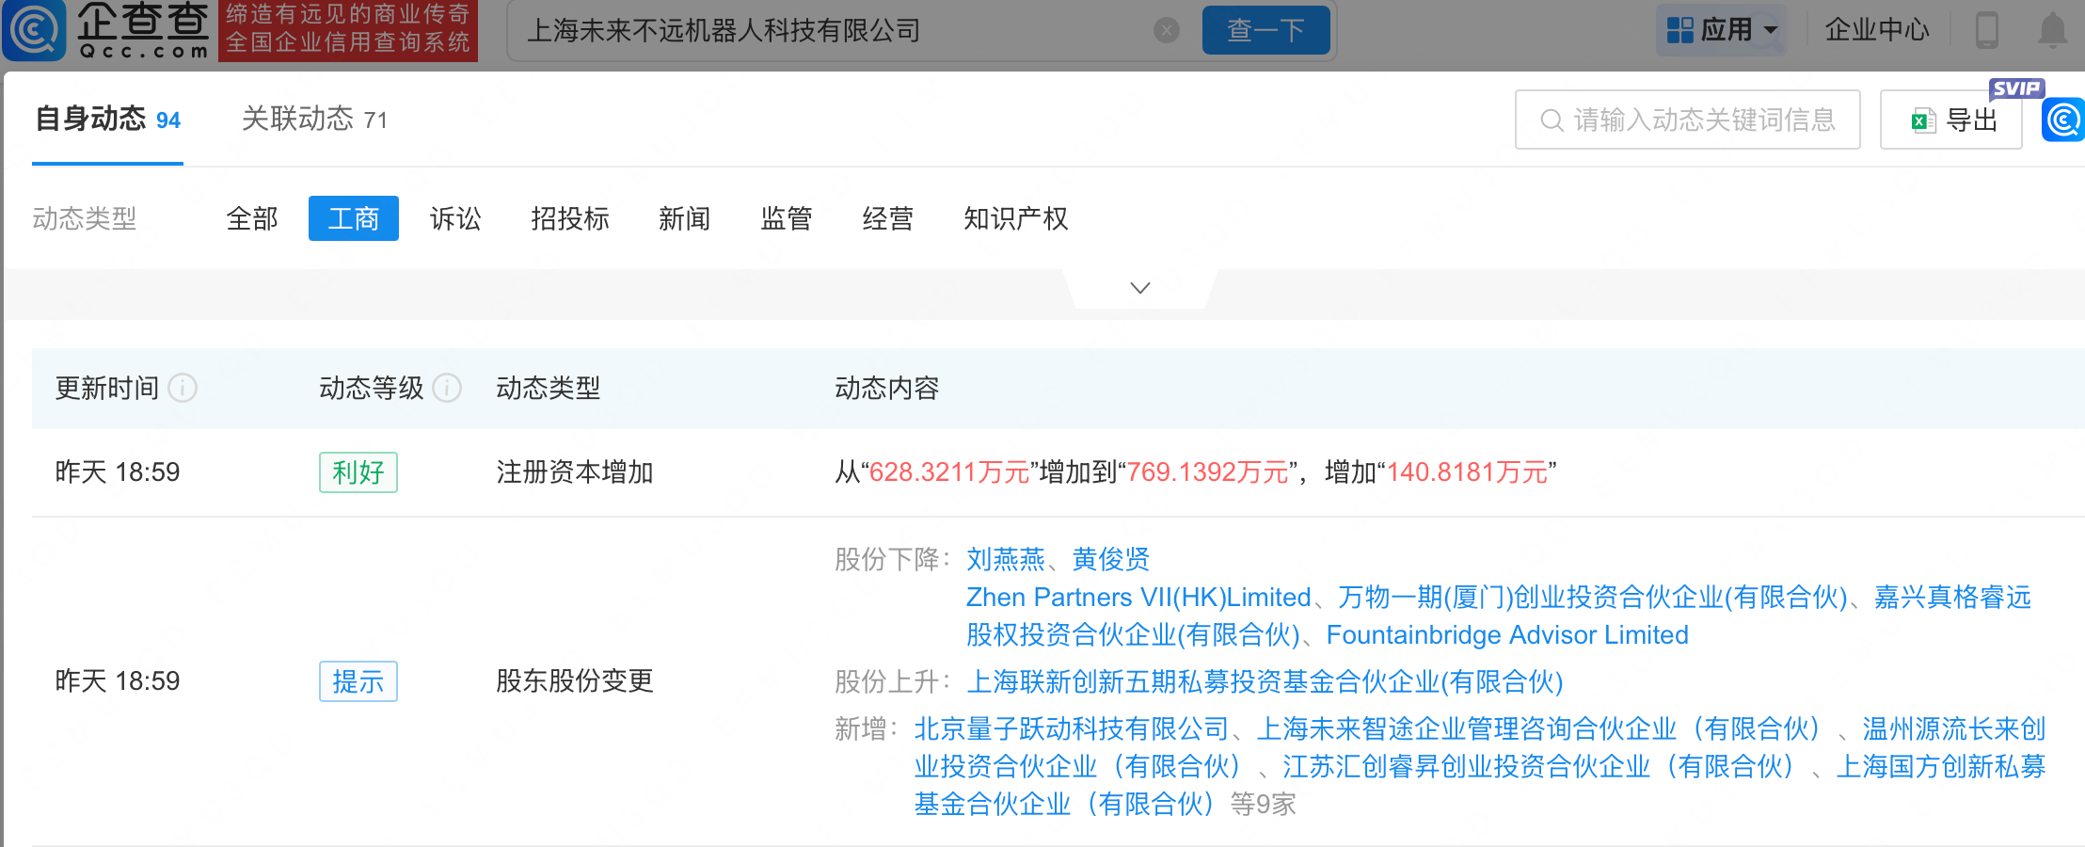Image resolution: width=2085 pixels, height=847 pixels.
Task: Filter by 经营 type
Action: coord(888,218)
